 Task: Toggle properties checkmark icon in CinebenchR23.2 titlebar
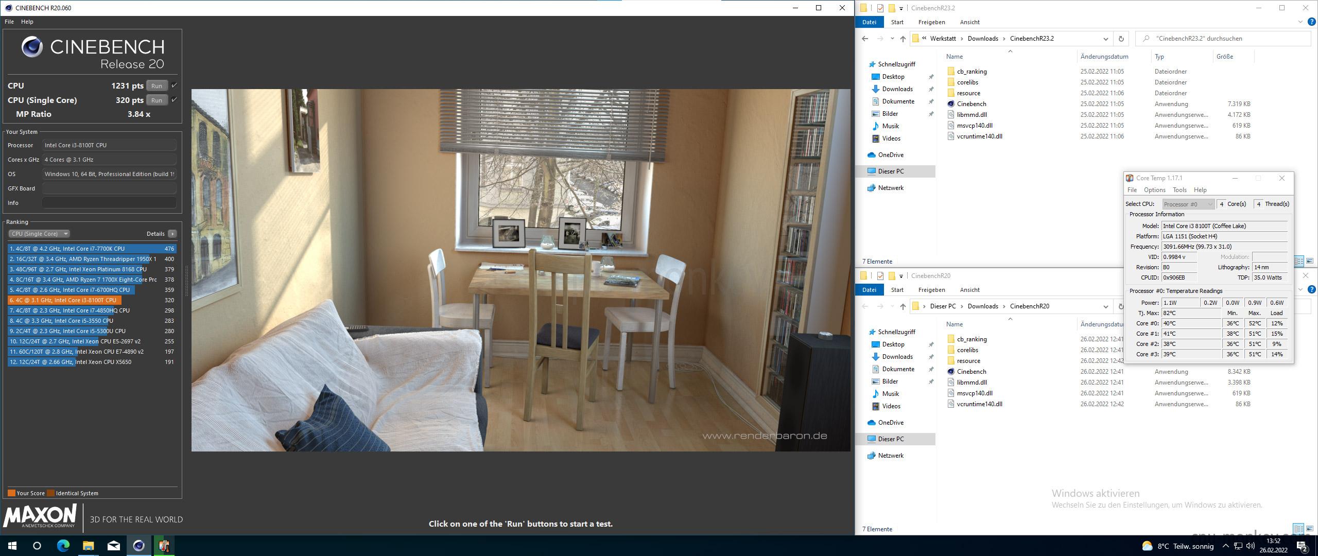(x=880, y=8)
